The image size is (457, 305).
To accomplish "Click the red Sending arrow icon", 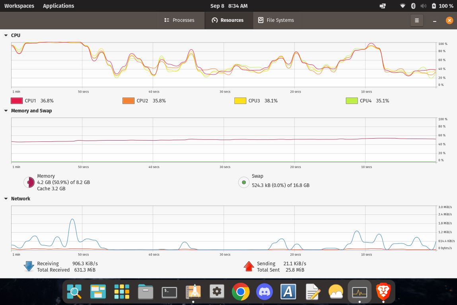I will (x=249, y=266).
